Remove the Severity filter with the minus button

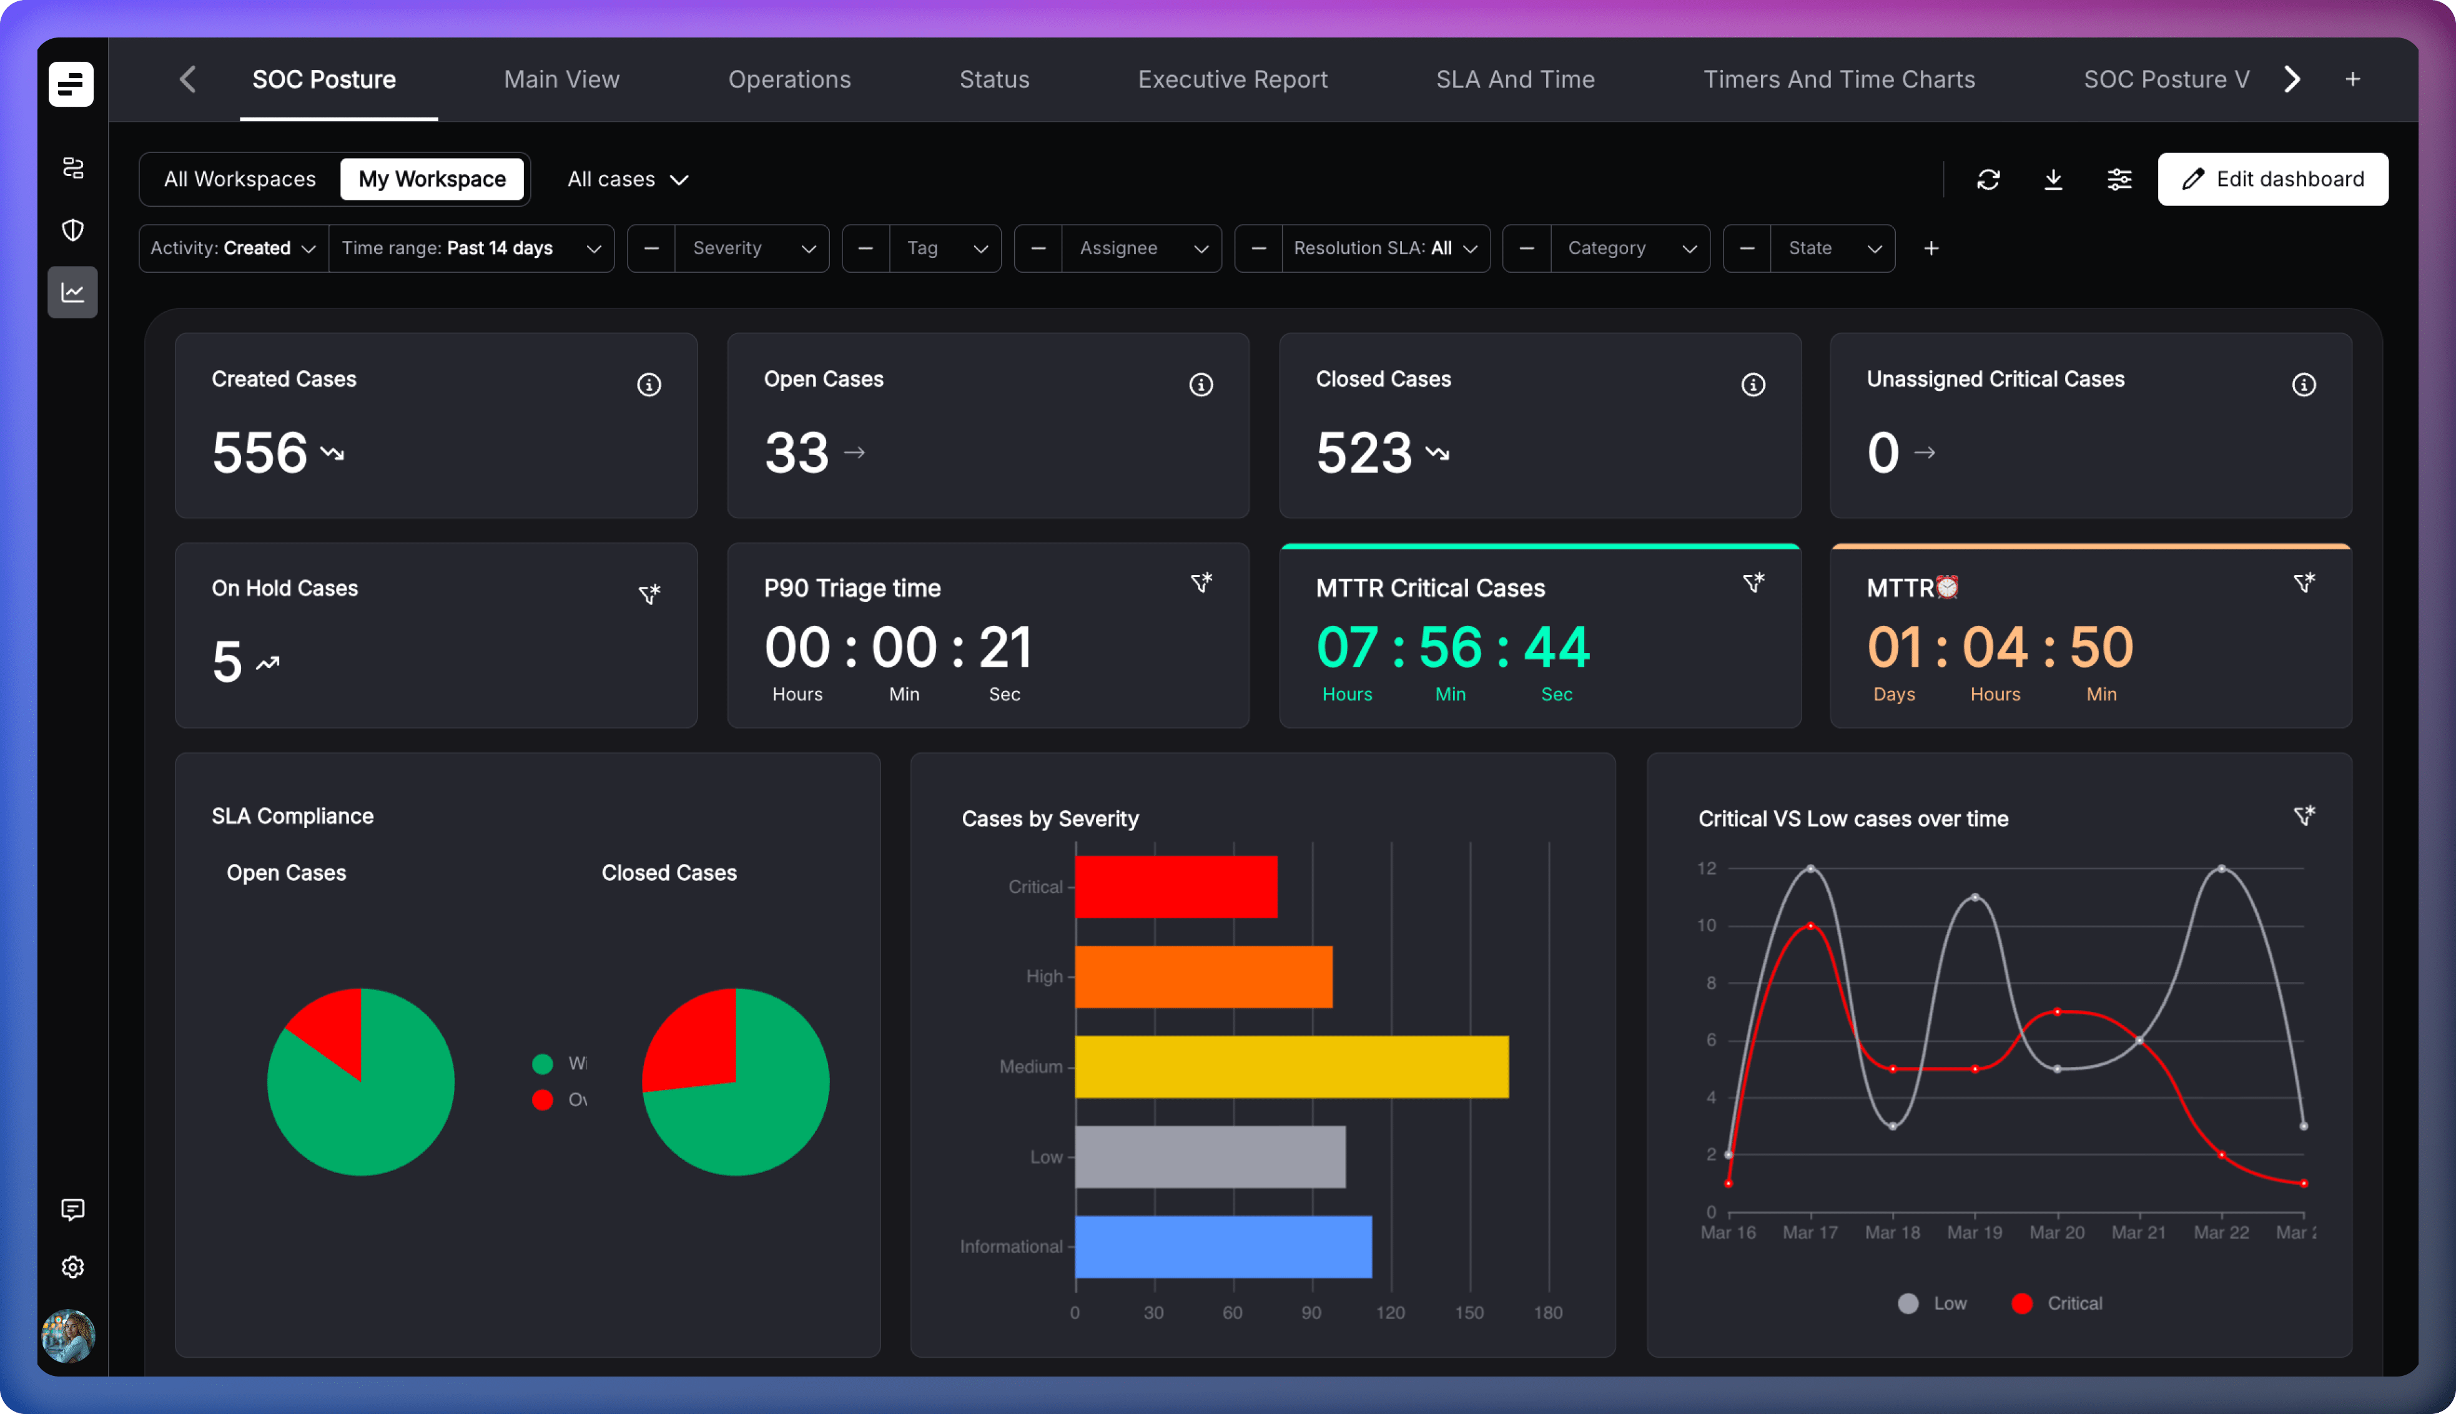coord(652,248)
